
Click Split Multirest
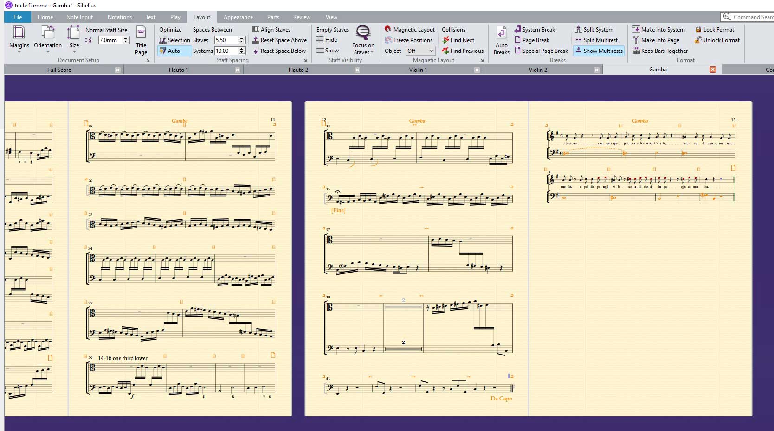click(596, 40)
